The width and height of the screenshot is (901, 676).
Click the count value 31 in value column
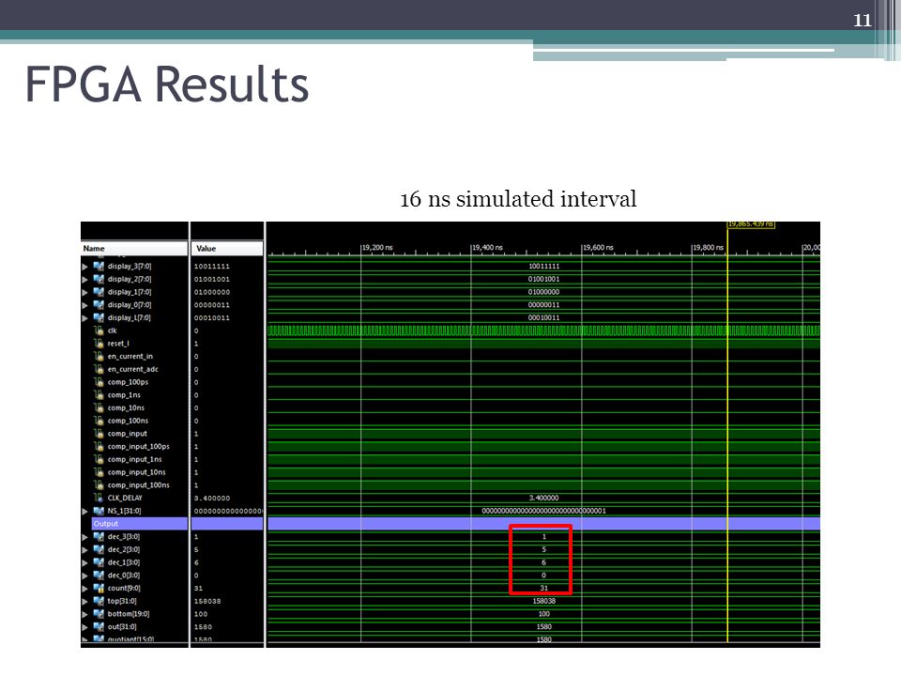[198, 589]
